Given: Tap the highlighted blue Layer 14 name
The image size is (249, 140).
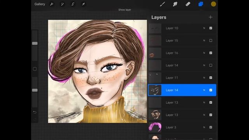Looking at the screenshot, I should coord(172,90).
